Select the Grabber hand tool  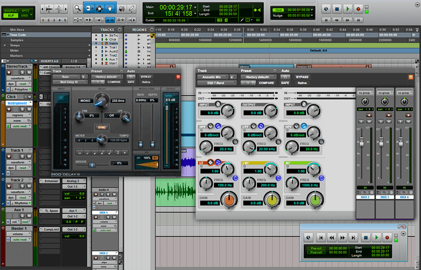click(x=110, y=7)
